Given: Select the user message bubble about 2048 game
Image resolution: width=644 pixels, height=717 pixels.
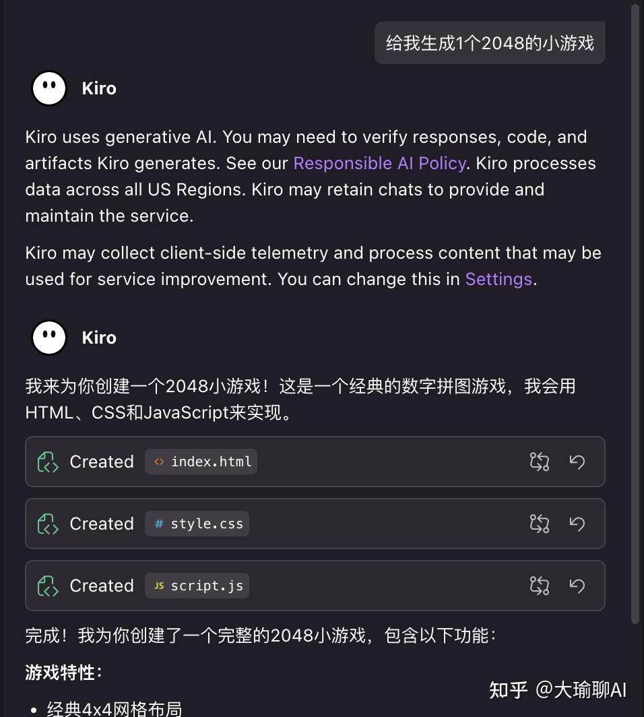Looking at the screenshot, I should click(490, 42).
